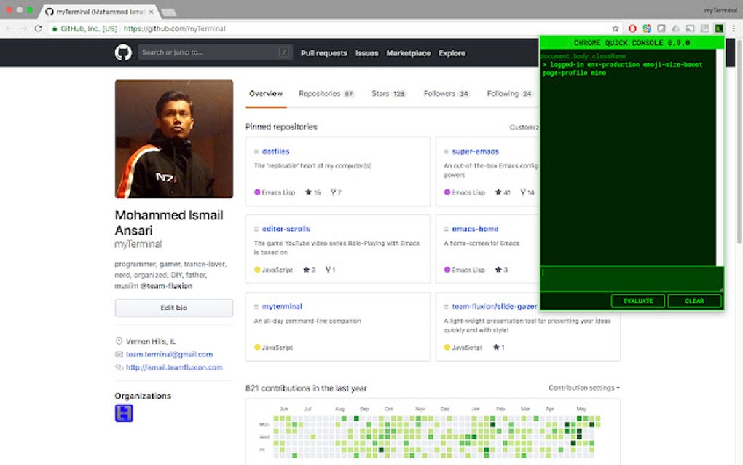Click the CLEAR button in Quick Console
Image resolution: width=743 pixels, height=465 pixels.
point(694,301)
